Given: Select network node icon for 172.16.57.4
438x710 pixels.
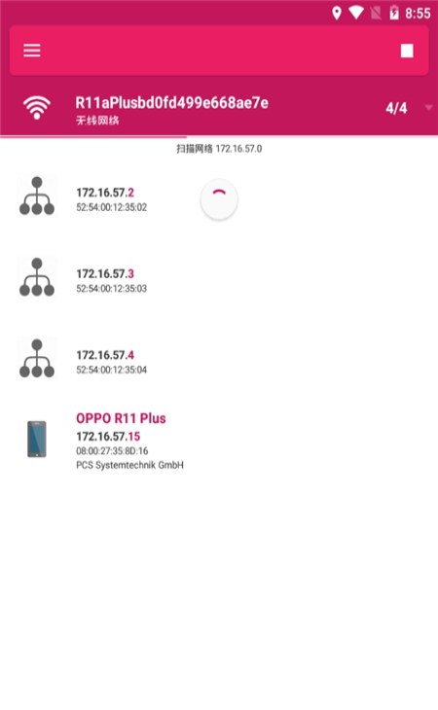Looking at the screenshot, I should [37, 358].
